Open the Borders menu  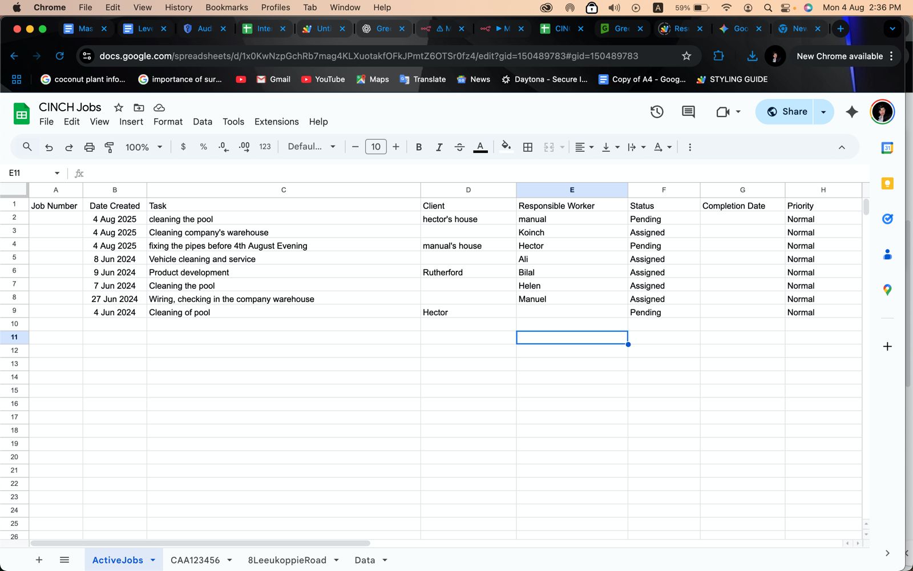(527, 147)
